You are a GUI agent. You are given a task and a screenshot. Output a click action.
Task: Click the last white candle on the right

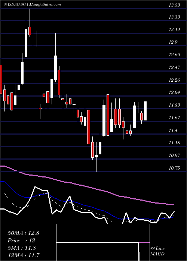(145, 111)
